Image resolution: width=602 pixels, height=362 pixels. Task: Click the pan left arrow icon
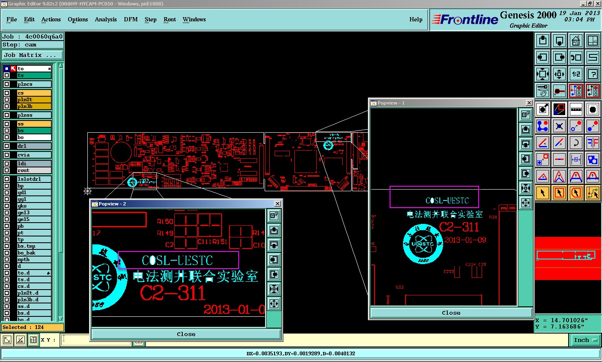[543, 57]
